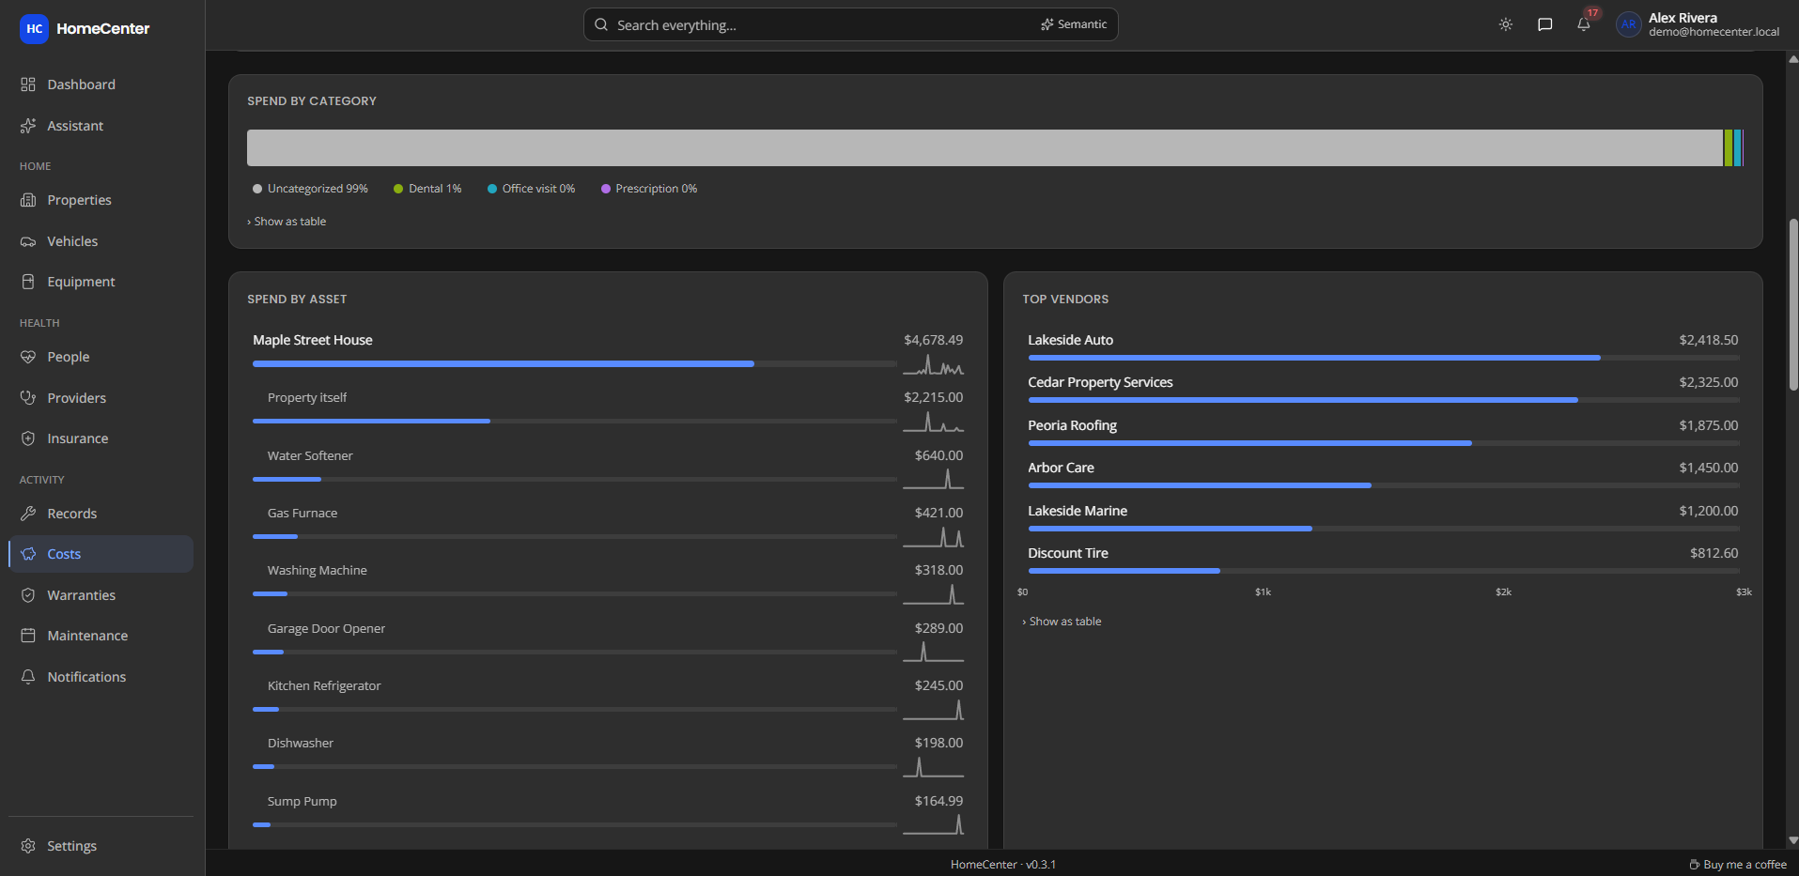The width and height of the screenshot is (1799, 876).
Task: Open Alex Rivera account menu
Action: tap(1698, 24)
